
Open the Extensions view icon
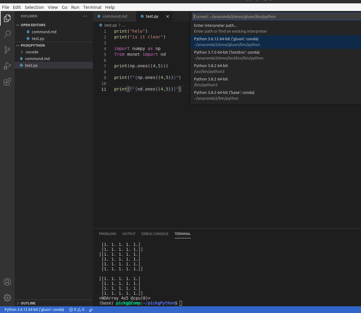point(7,82)
